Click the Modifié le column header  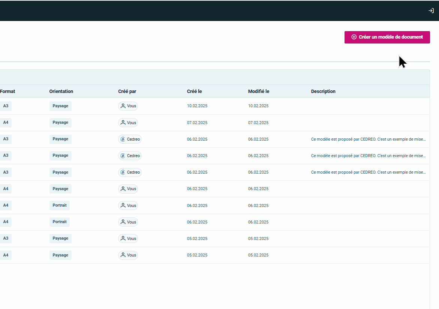[258, 91]
